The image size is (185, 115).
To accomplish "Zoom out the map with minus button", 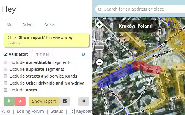I will tap(99, 62).
